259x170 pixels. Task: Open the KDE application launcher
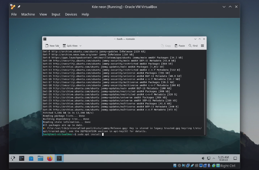(13, 158)
